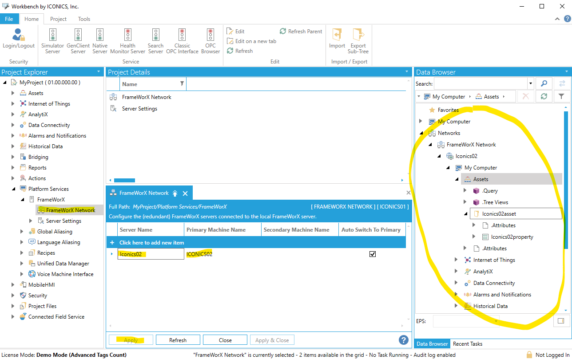Run the Data Browser magnifier search
This screenshot has width=572, height=359.
coord(544,83)
